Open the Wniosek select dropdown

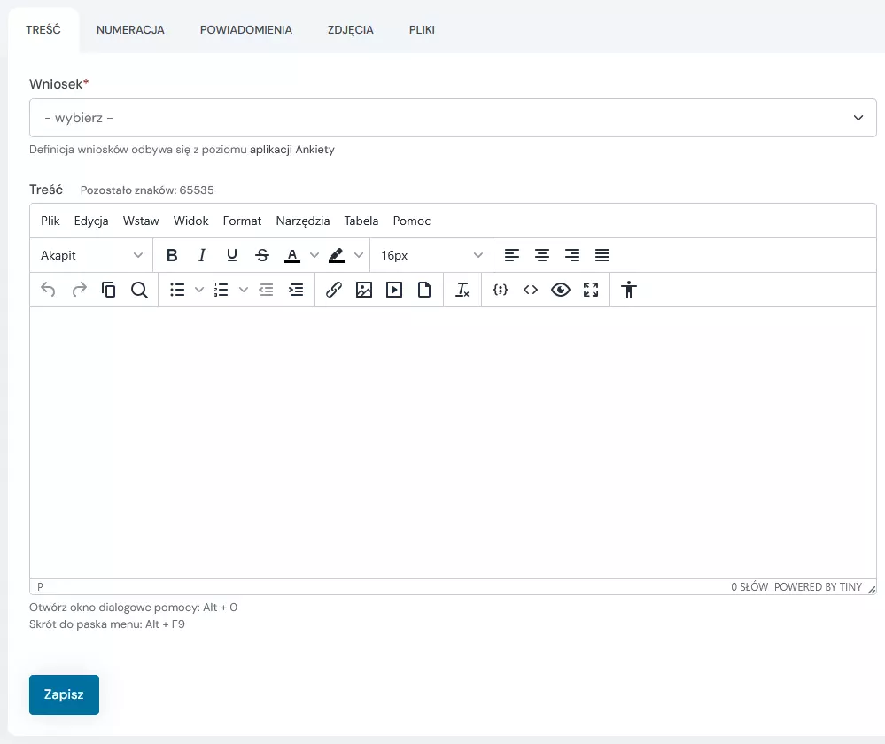point(453,118)
